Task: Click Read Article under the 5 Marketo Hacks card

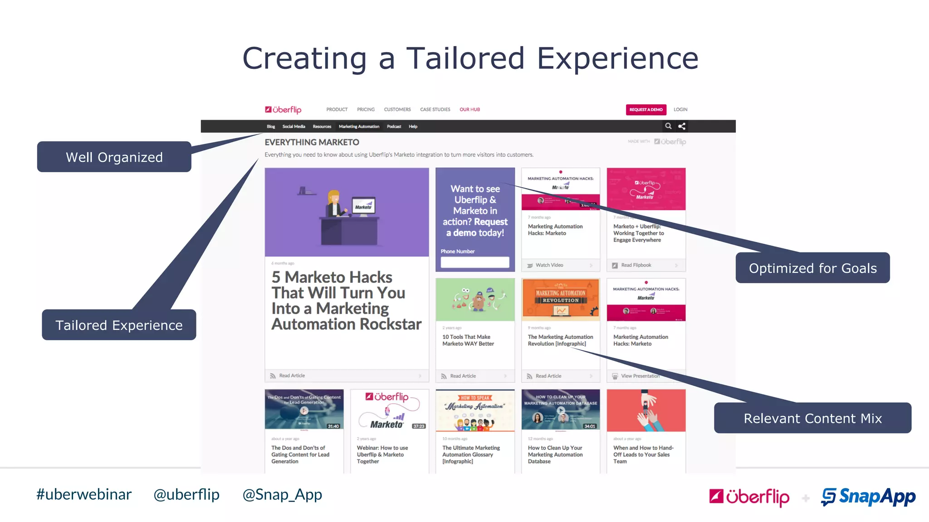Action: pyautogui.click(x=292, y=376)
